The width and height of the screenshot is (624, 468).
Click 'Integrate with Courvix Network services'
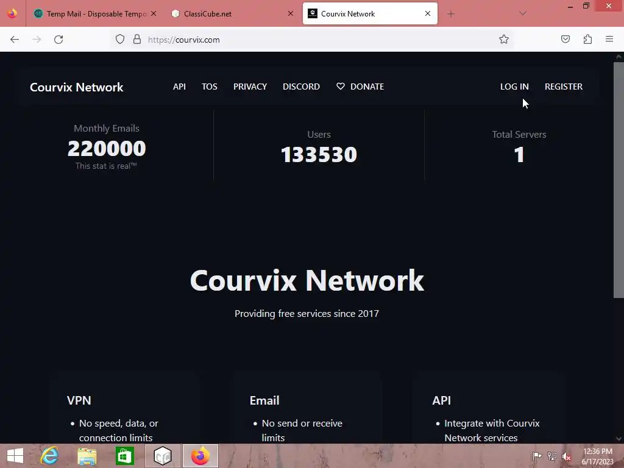click(492, 431)
